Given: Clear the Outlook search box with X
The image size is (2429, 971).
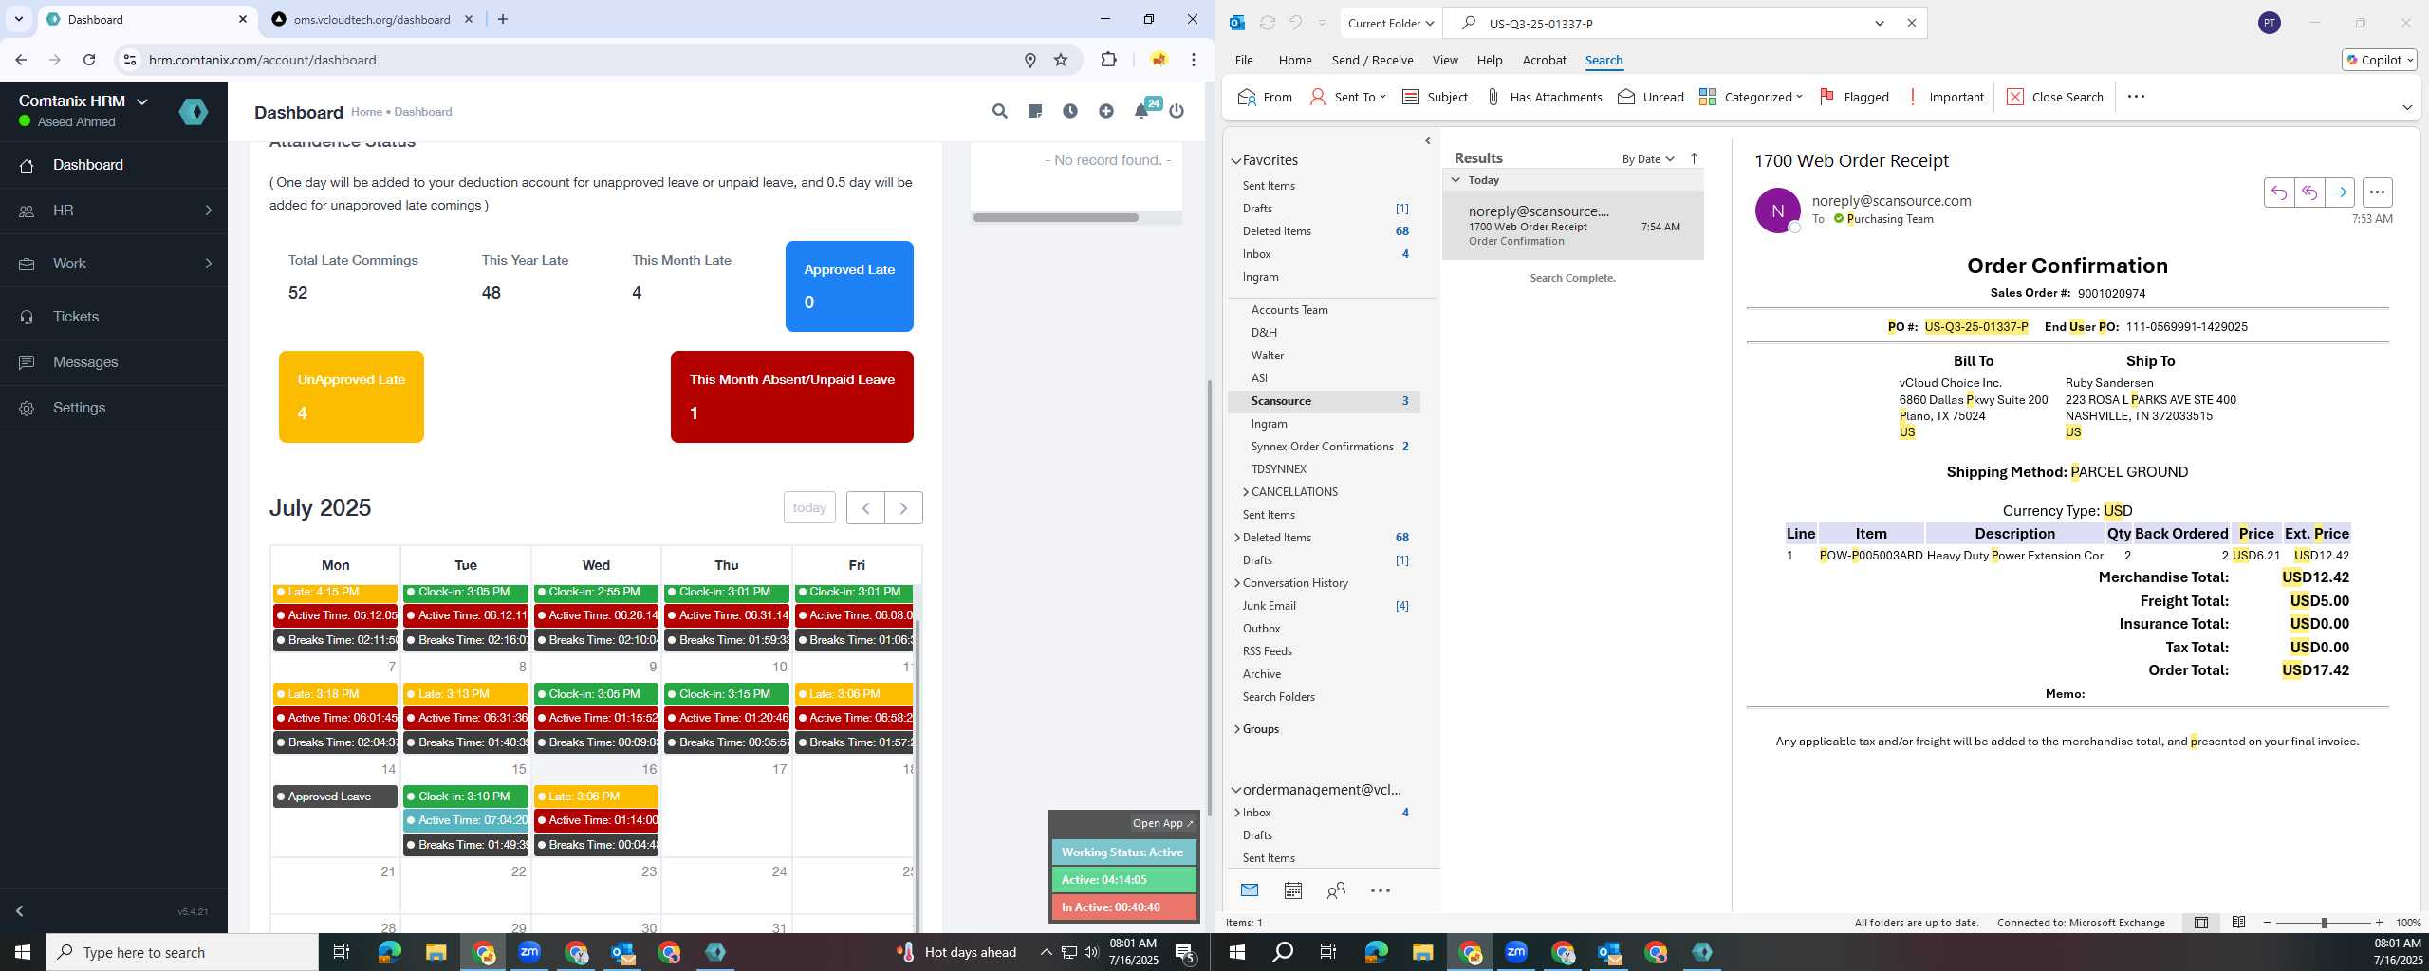Looking at the screenshot, I should 1912,23.
